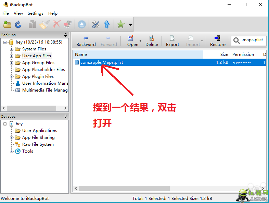Expand the App Group Files node

pyautogui.click(x=11, y=63)
